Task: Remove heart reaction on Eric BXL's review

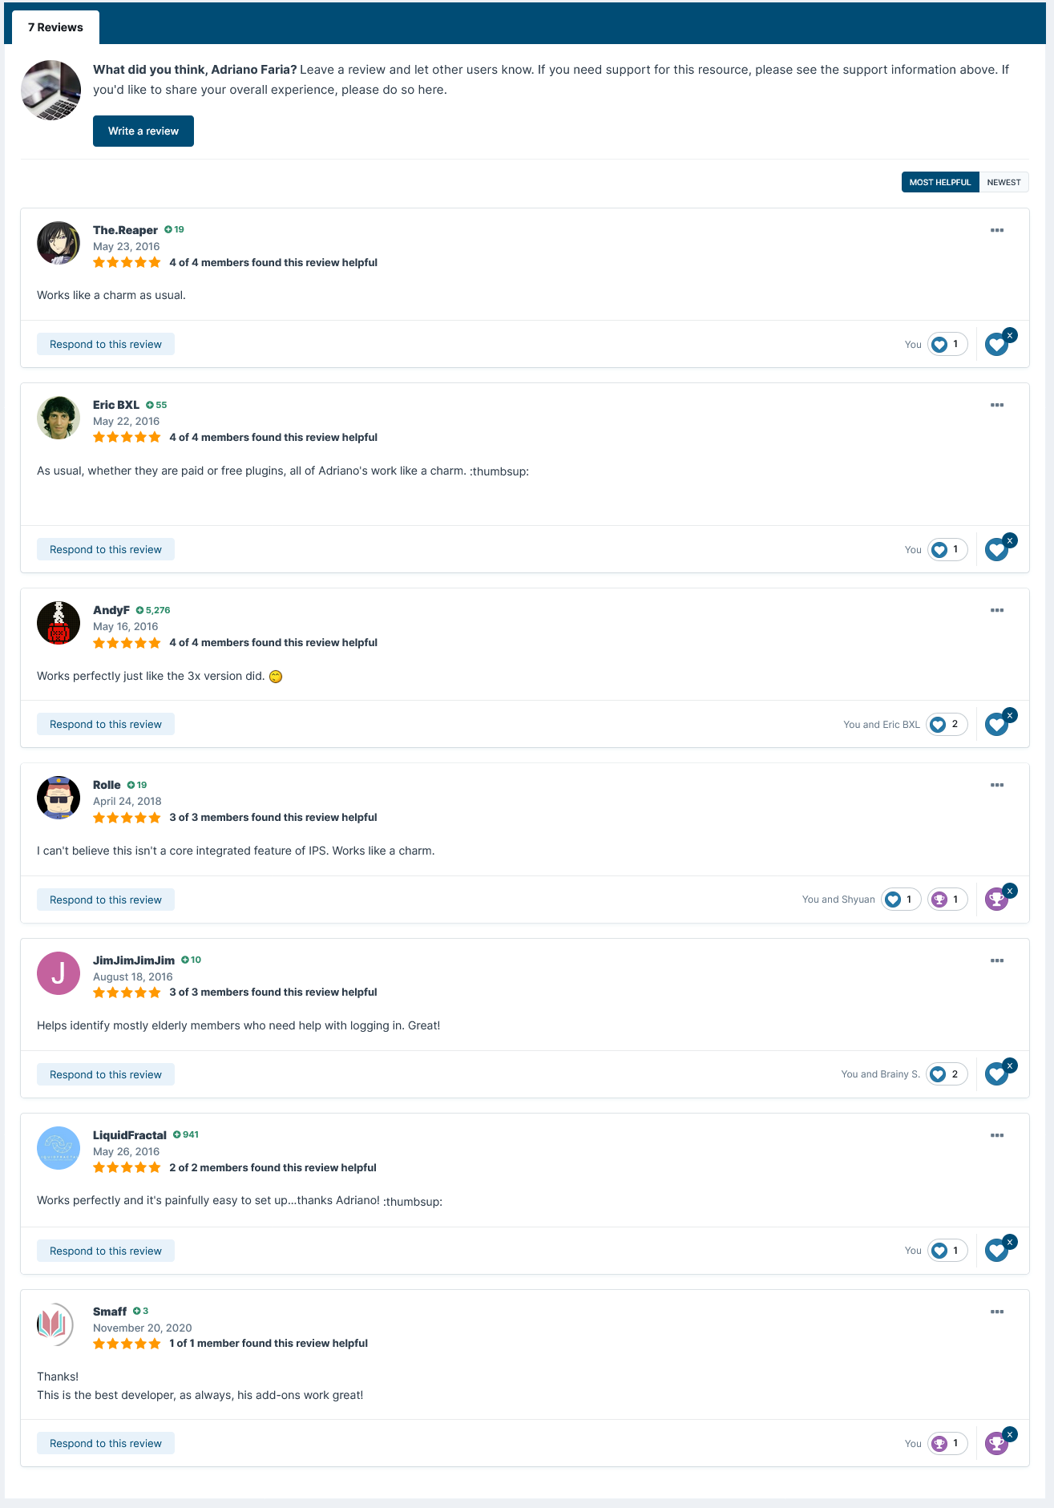Action: [1010, 540]
